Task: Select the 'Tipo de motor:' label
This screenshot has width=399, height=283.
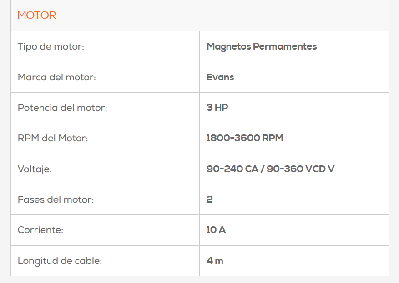Action: (51, 46)
